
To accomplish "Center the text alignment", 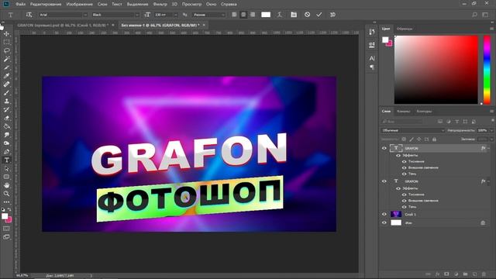I will (x=243, y=15).
